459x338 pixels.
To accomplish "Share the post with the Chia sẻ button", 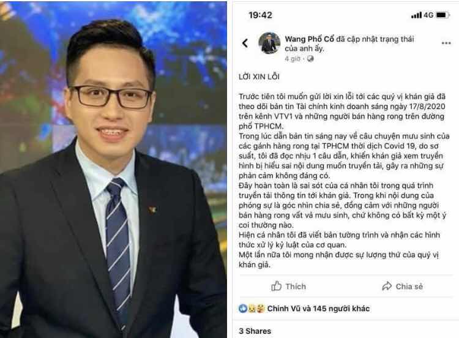I will tap(402, 286).
